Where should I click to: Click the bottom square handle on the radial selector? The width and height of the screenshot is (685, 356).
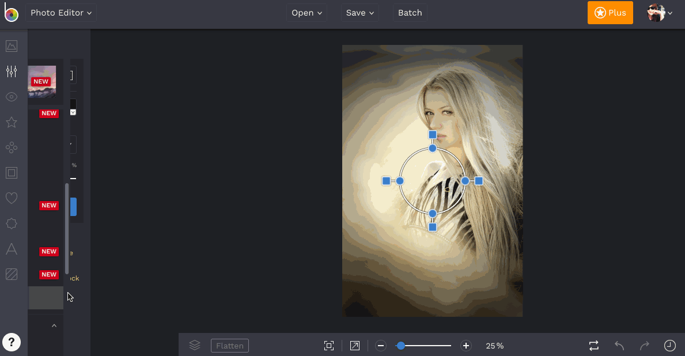coord(433,227)
